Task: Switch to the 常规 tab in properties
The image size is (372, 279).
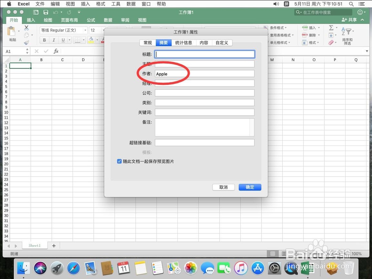Action: tap(148, 43)
